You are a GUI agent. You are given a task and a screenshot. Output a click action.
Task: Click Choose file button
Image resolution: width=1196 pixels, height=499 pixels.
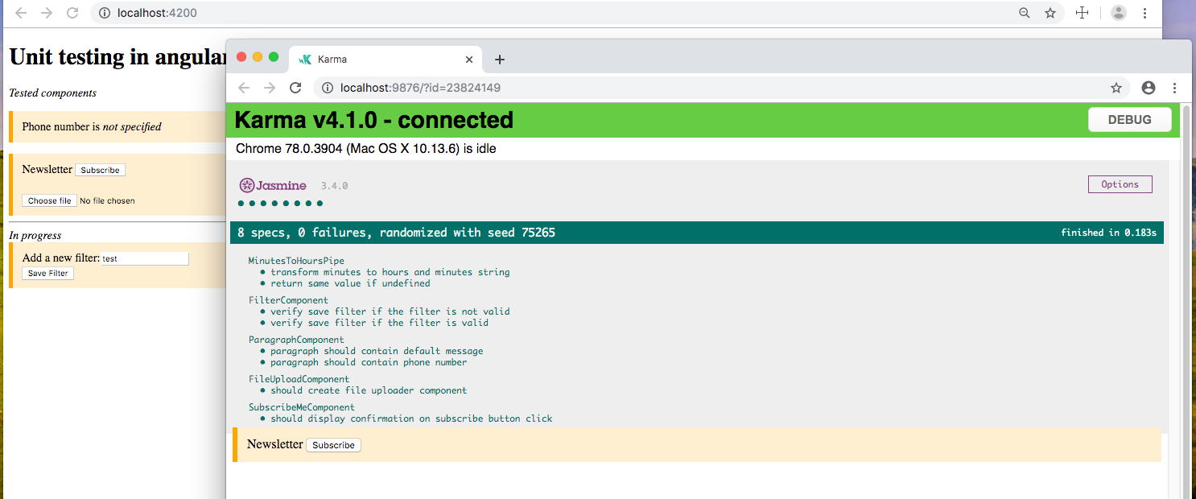[49, 200]
